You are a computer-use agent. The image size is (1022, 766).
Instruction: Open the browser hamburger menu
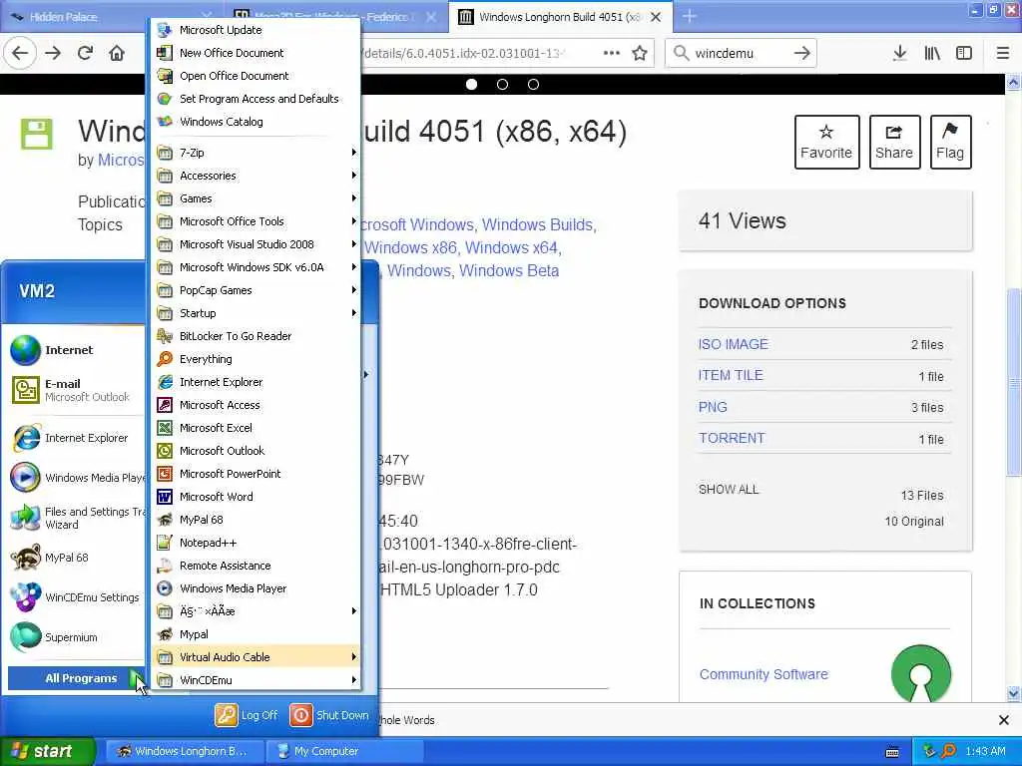tap(1003, 53)
